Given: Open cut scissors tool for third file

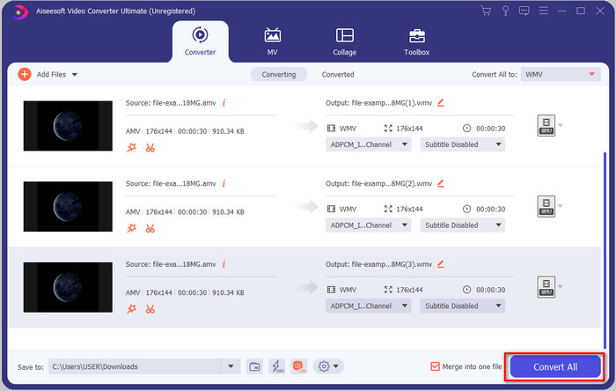Looking at the screenshot, I should pyautogui.click(x=150, y=309).
